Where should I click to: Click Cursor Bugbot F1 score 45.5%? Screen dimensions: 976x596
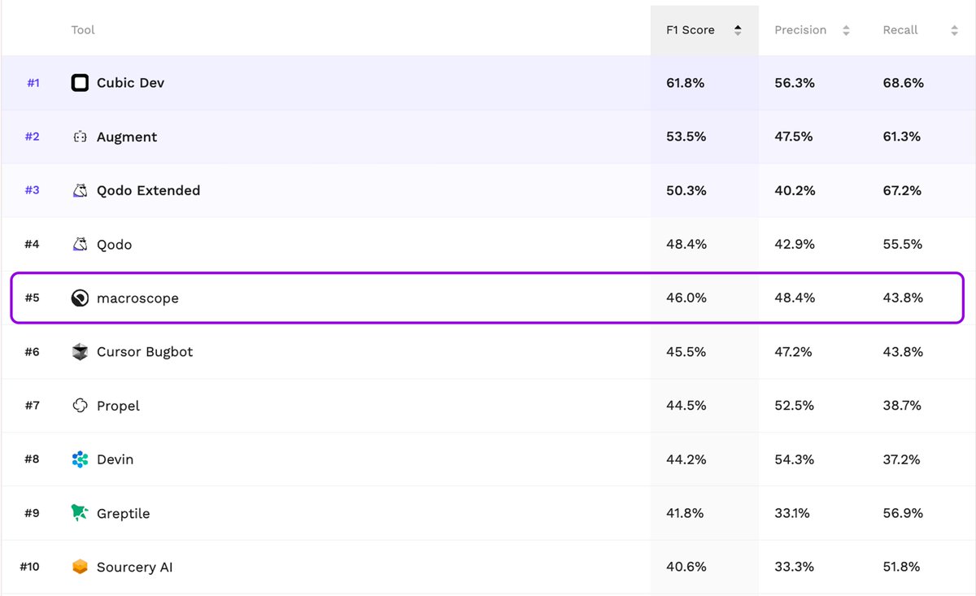click(686, 351)
